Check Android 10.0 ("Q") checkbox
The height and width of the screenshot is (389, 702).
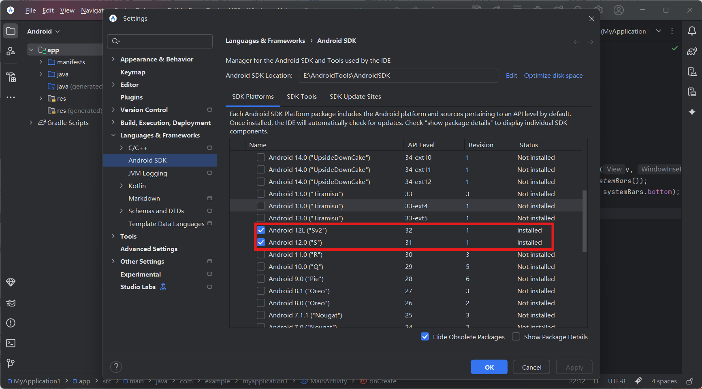pyautogui.click(x=261, y=266)
